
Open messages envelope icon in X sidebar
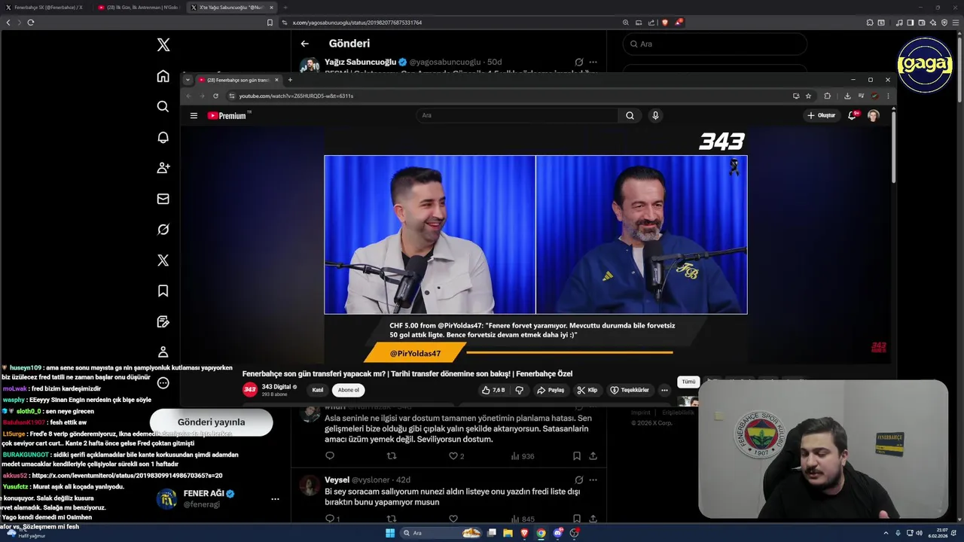pos(163,199)
